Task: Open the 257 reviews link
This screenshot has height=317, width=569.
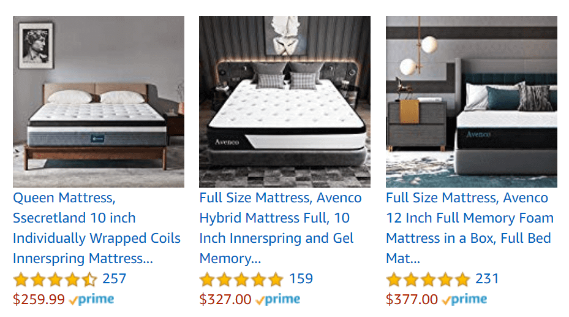Action: click(115, 279)
